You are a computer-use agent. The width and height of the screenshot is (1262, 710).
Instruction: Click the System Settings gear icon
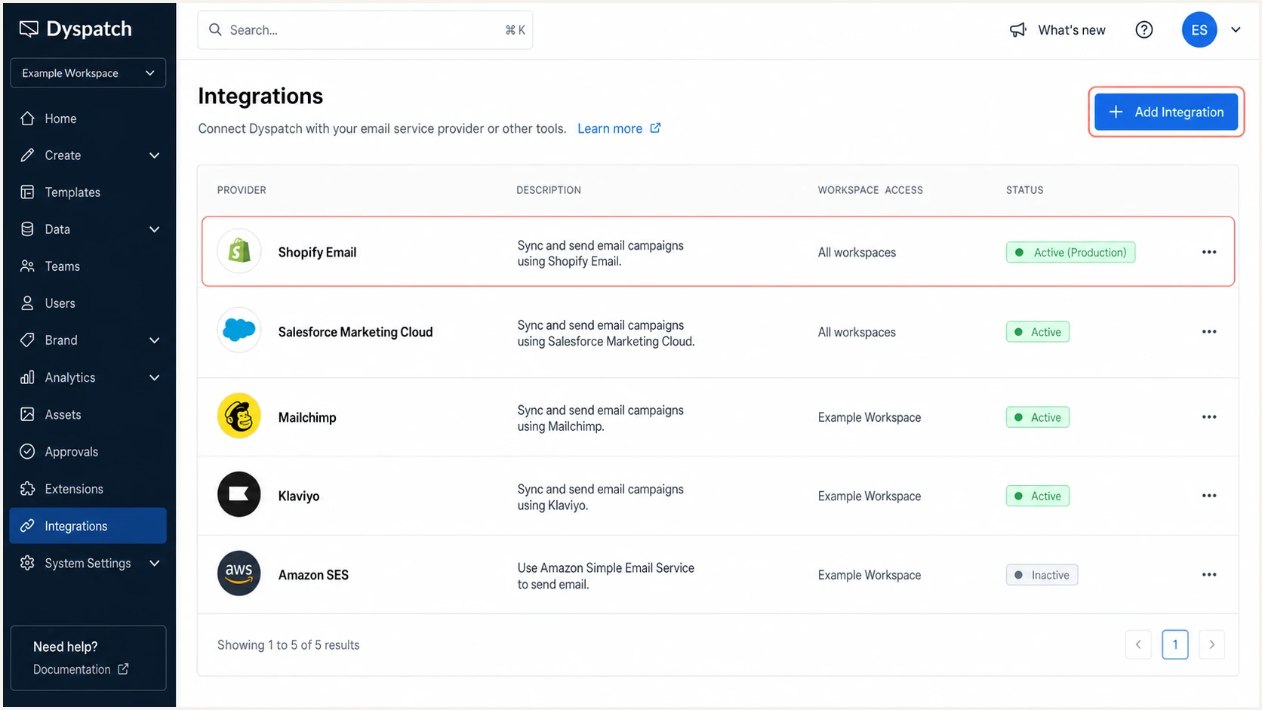tap(28, 563)
